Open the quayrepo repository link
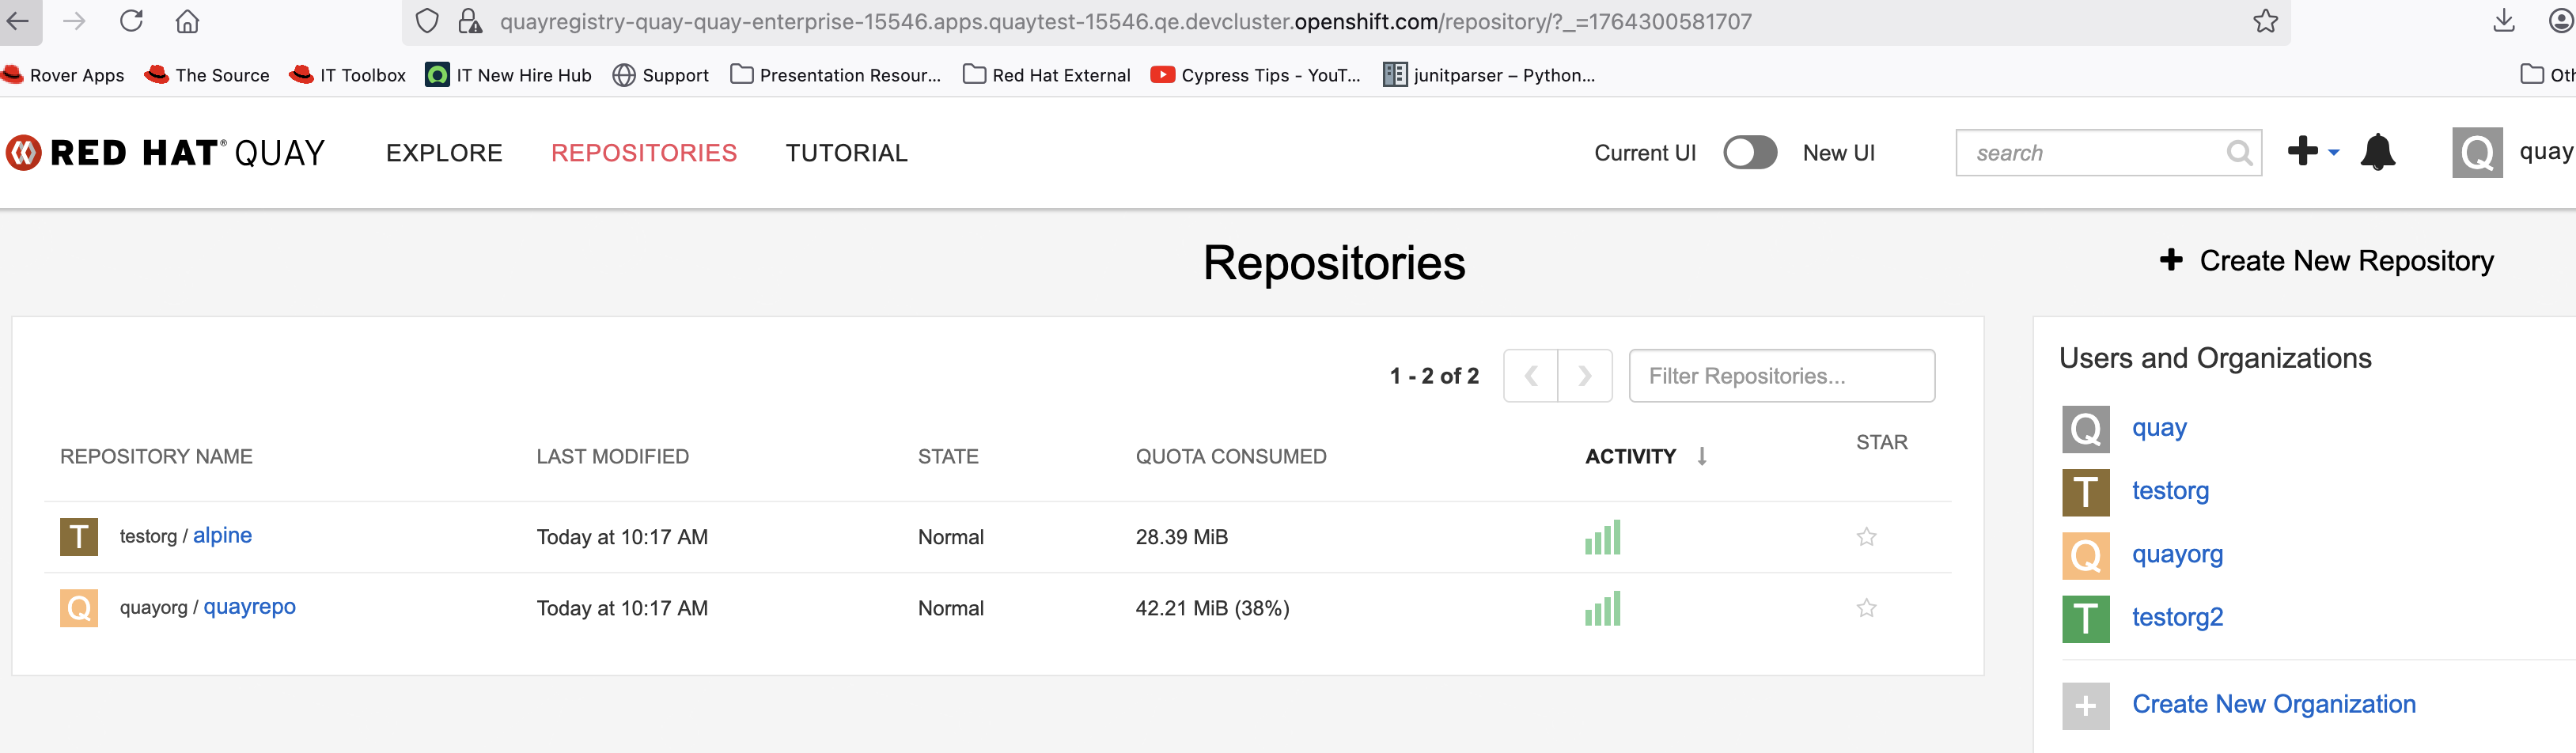The image size is (2576, 753). point(249,607)
